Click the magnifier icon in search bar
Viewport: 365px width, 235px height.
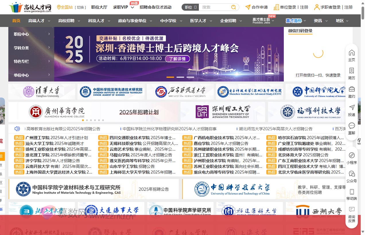[x=234, y=7]
